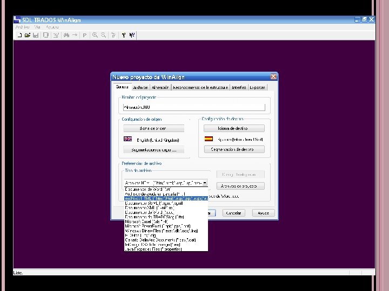Select Archivos de ayuda en pantalla option
Viewport: 389px width, 291px height.
(x=166, y=194)
